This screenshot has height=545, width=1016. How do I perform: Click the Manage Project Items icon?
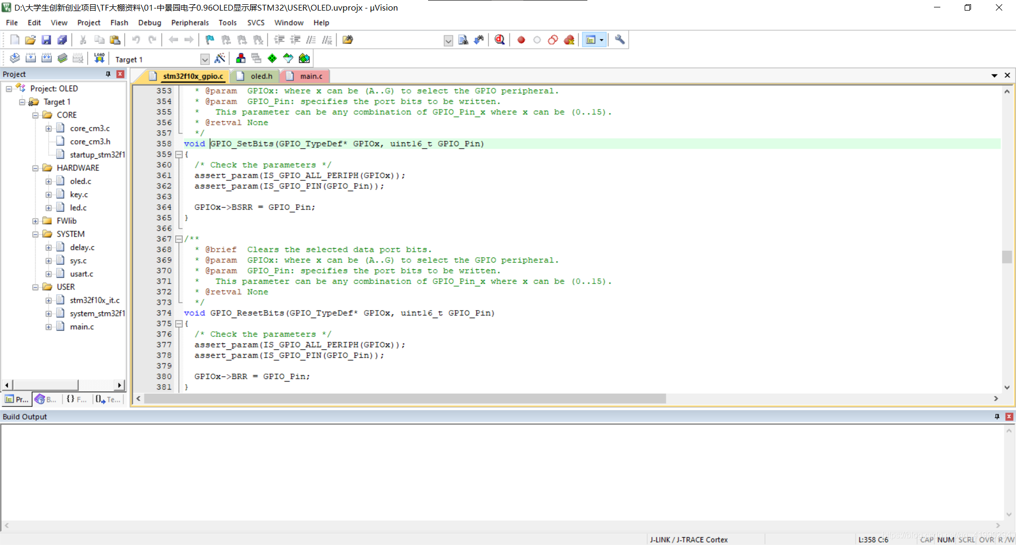coord(241,58)
